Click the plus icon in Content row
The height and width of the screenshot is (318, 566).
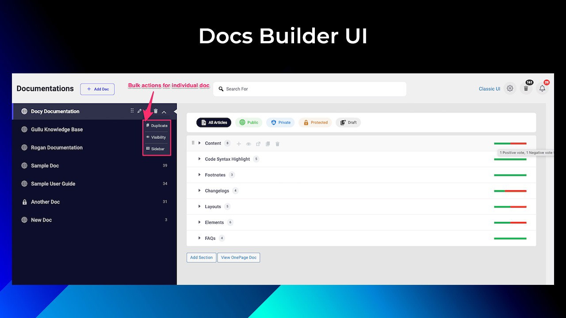239,144
